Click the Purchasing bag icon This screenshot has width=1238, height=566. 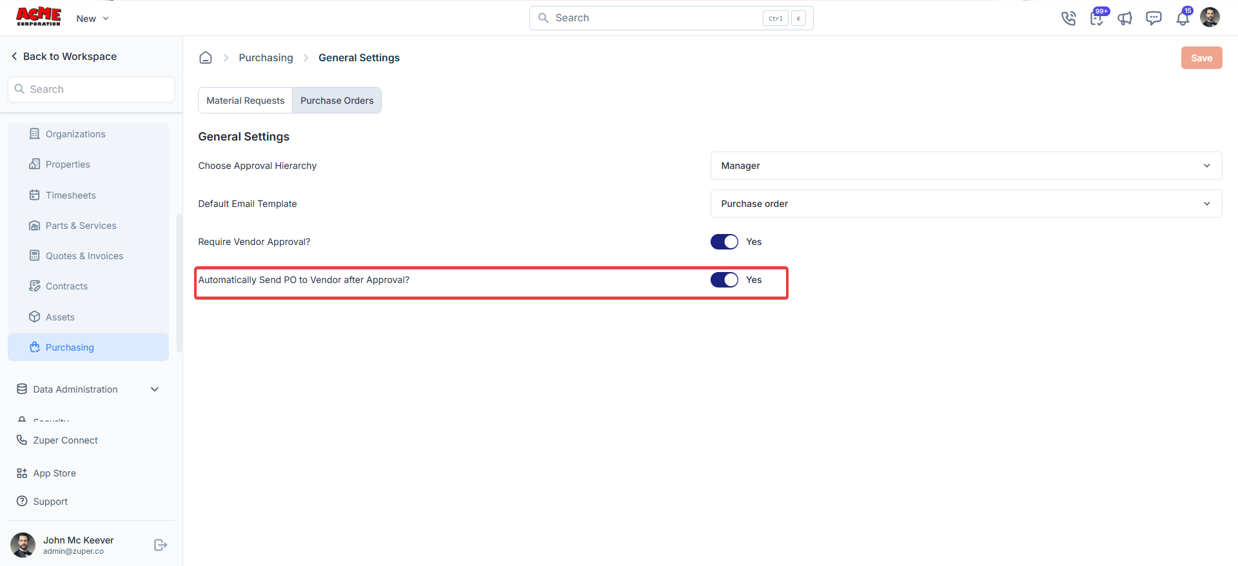tap(35, 347)
